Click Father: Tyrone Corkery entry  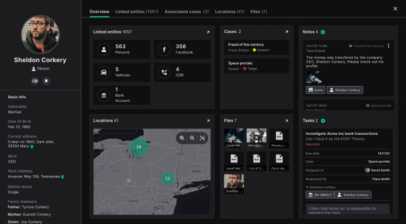(x=29, y=207)
